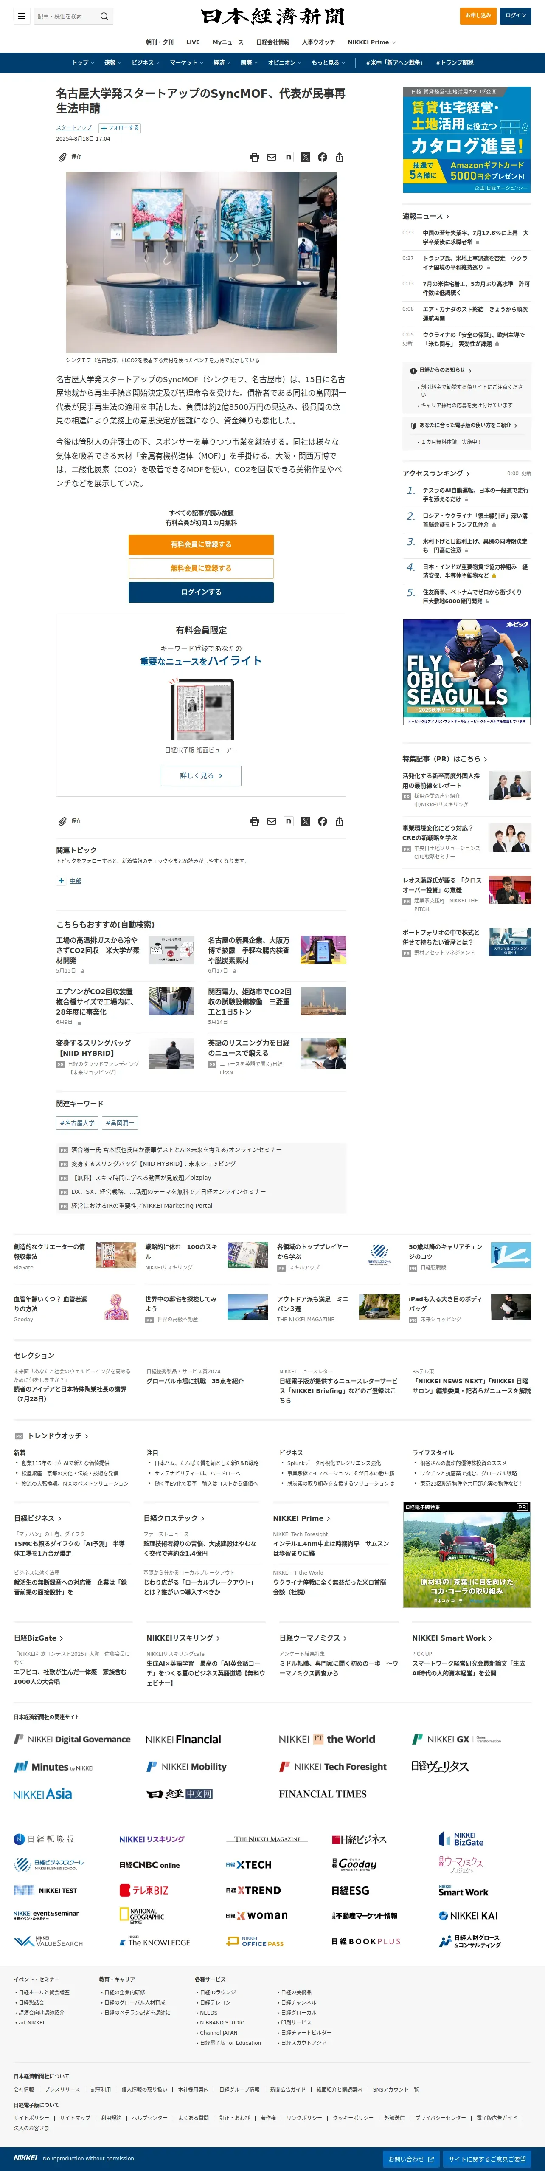Open 日経Gooday logo link
The image size is (545, 2171).
(x=354, y=1864)
